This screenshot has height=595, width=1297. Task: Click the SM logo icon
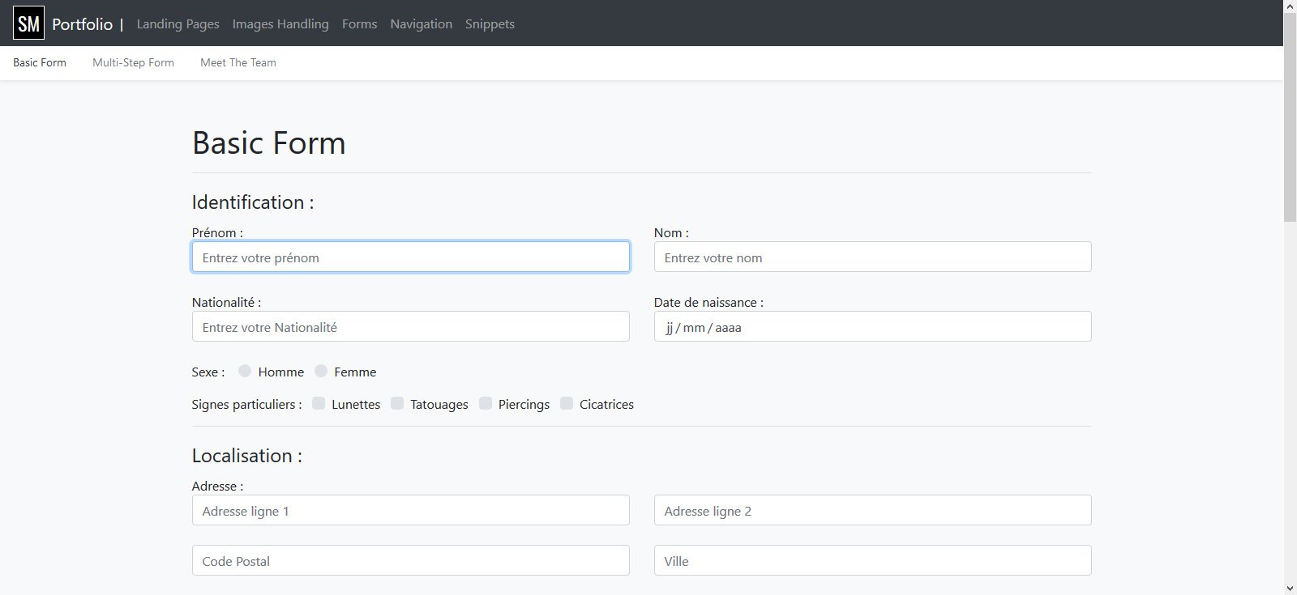click(28, 23)
